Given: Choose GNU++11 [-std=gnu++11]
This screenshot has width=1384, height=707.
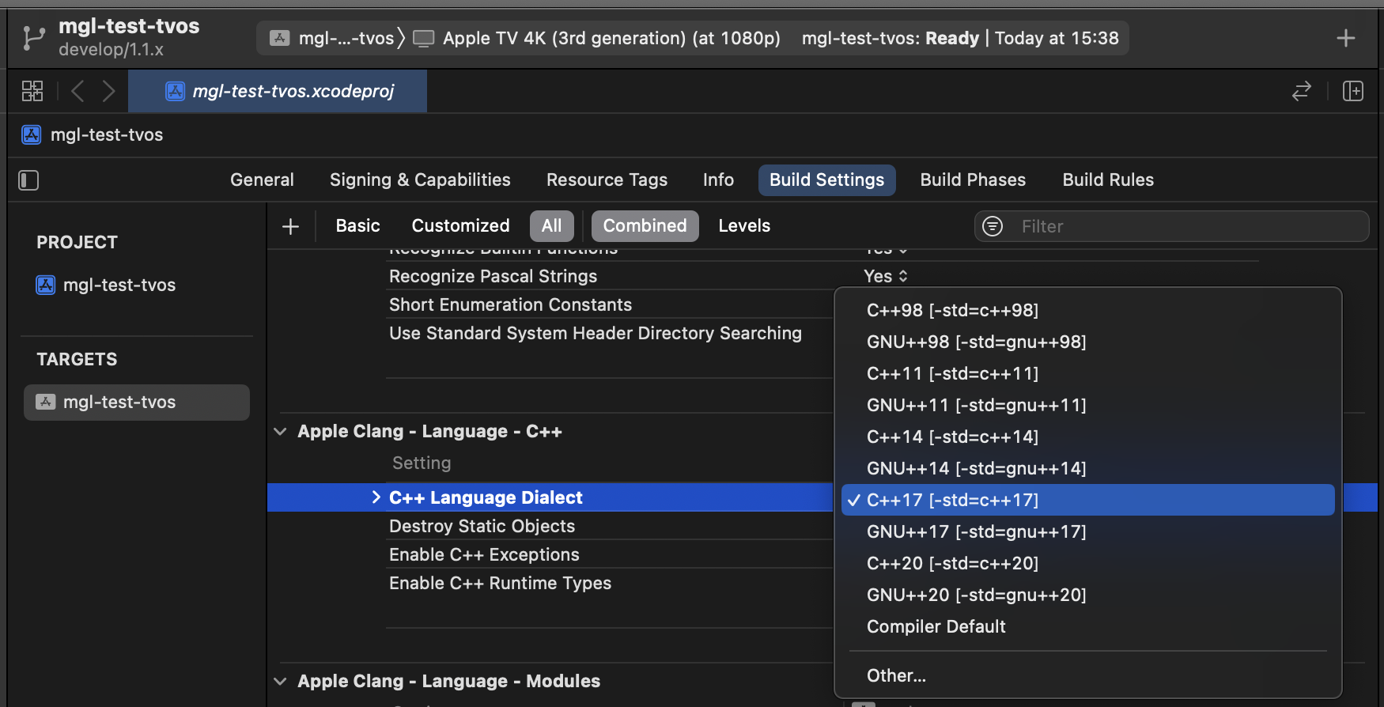Looking at the screenshot, I should coord(1087,405).
